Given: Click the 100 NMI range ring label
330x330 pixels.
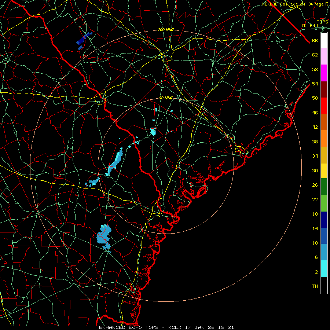Looking at the screenshot, I should pos(166,30).
